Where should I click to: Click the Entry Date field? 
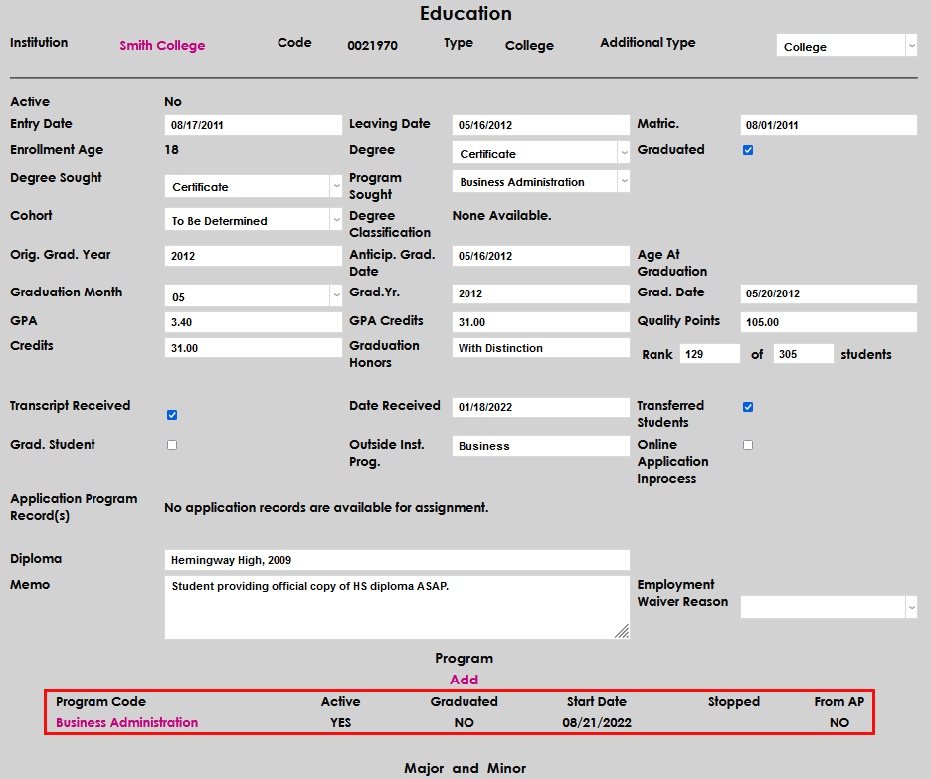point(253,125)
